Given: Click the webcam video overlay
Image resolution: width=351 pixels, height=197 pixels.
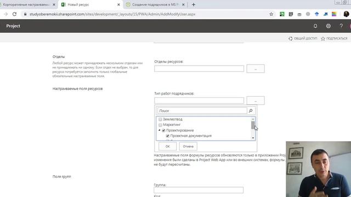Looking at the screenshot, I should point(318,169).
